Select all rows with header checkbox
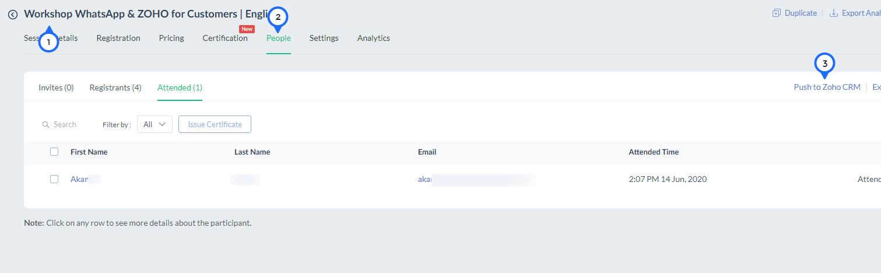Screen dimensions: 881x273 (54, 152)
